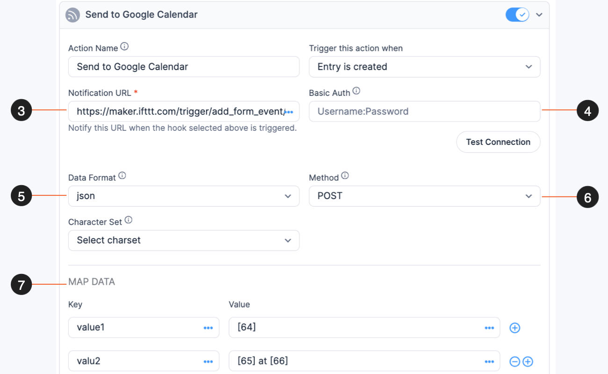608x374 pixels.
Task: Click the Trigger this action when label
Action: [356, 48]
